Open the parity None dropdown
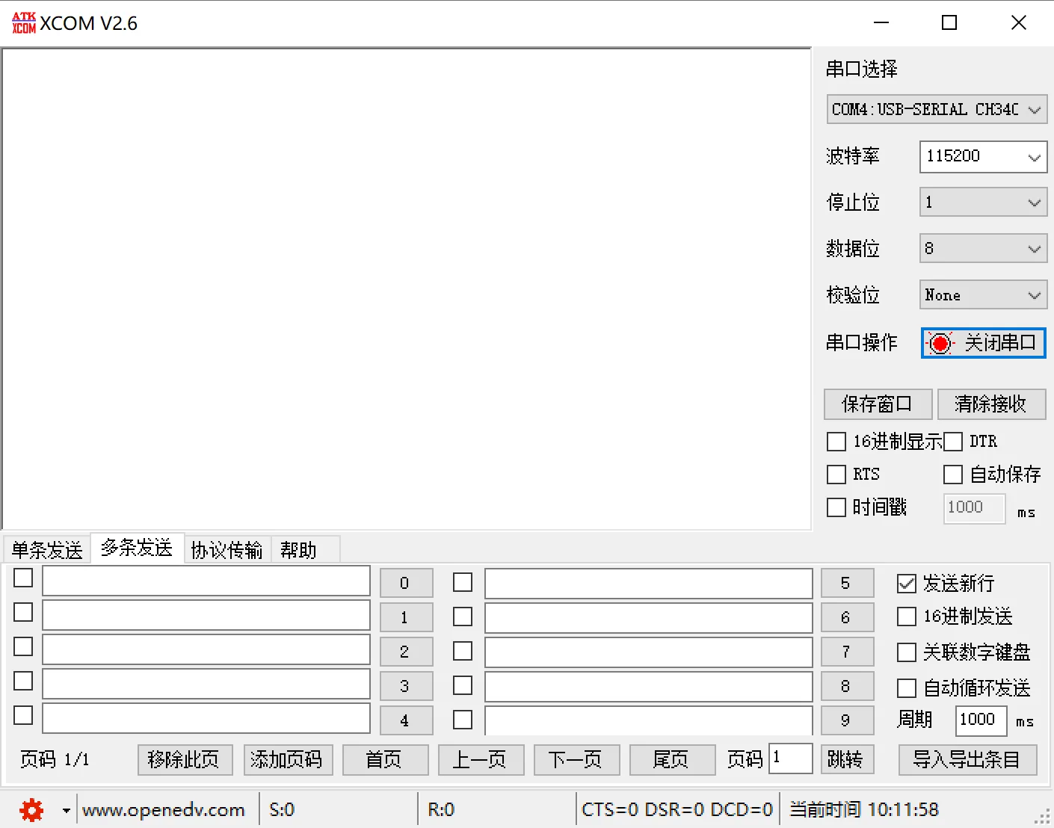 pos(983,295)
